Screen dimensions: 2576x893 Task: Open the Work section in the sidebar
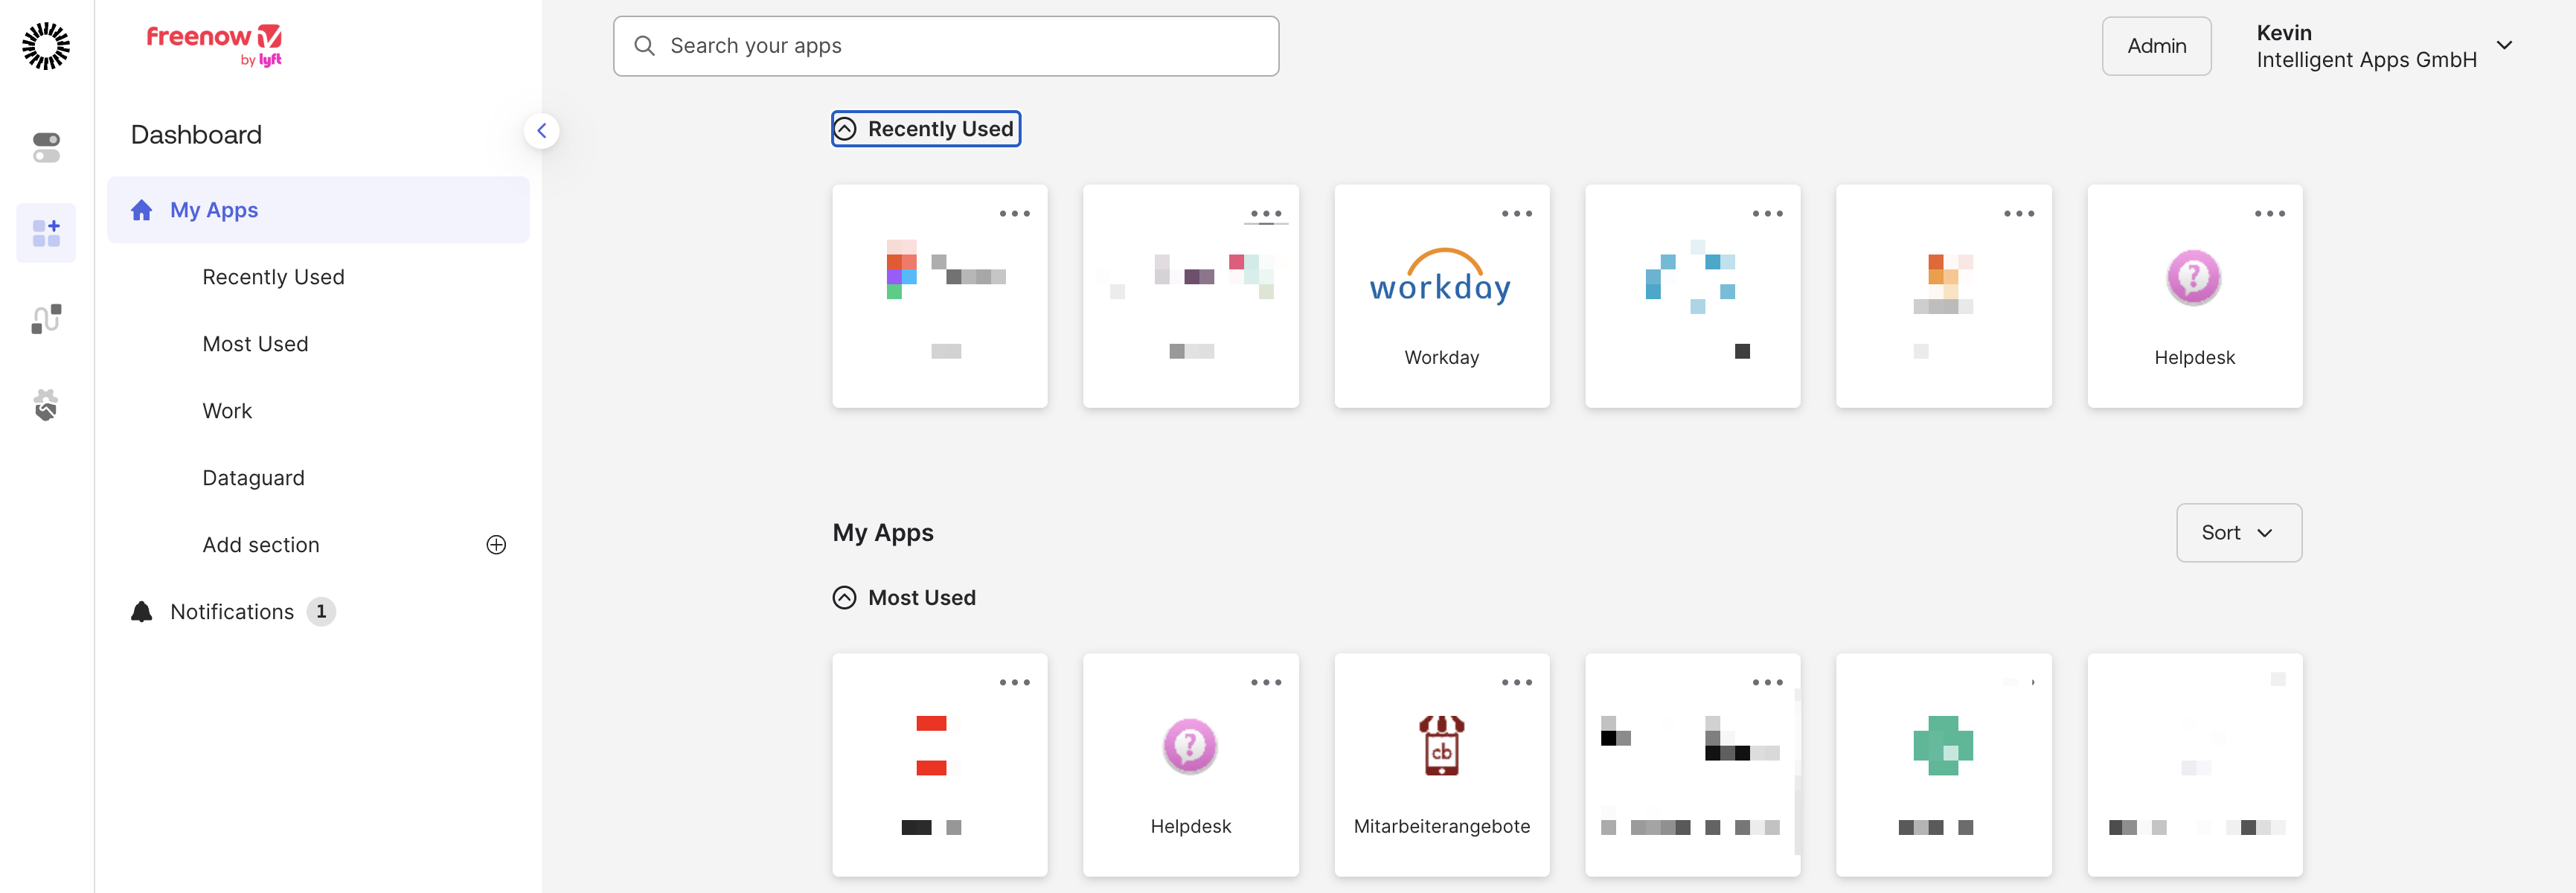227,411
